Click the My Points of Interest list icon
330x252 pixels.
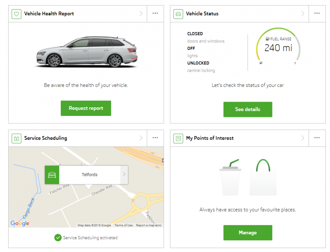click(x=178, y=138)
